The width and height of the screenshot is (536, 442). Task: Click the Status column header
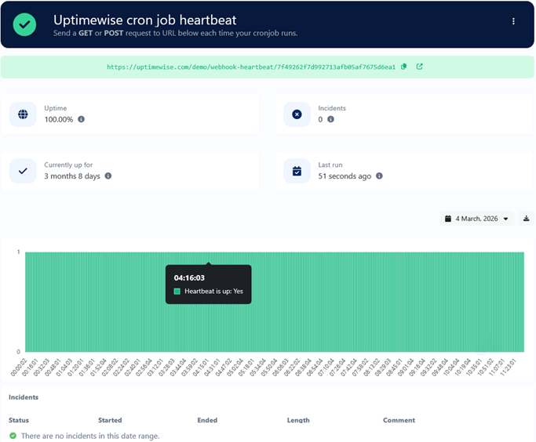[x=19, y=420]
